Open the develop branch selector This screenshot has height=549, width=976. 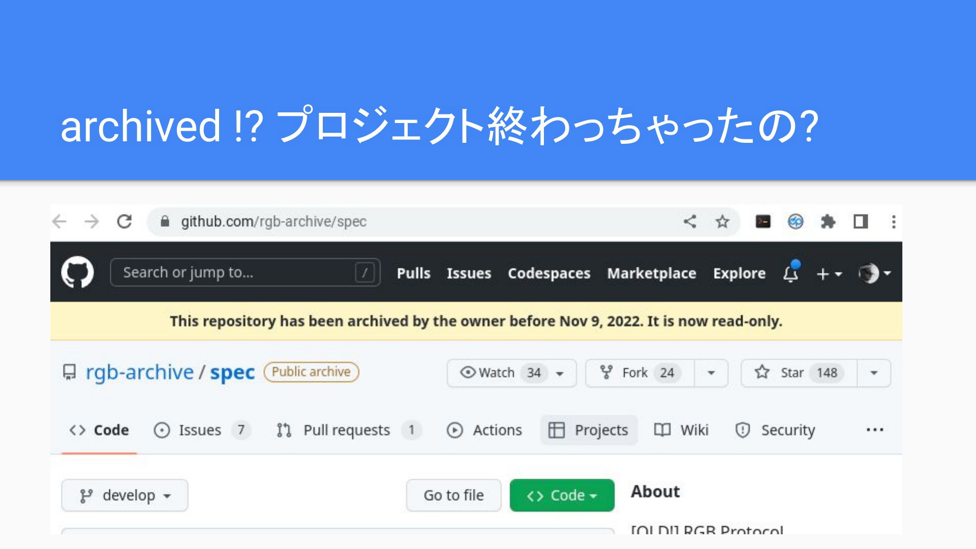point(125,495)
